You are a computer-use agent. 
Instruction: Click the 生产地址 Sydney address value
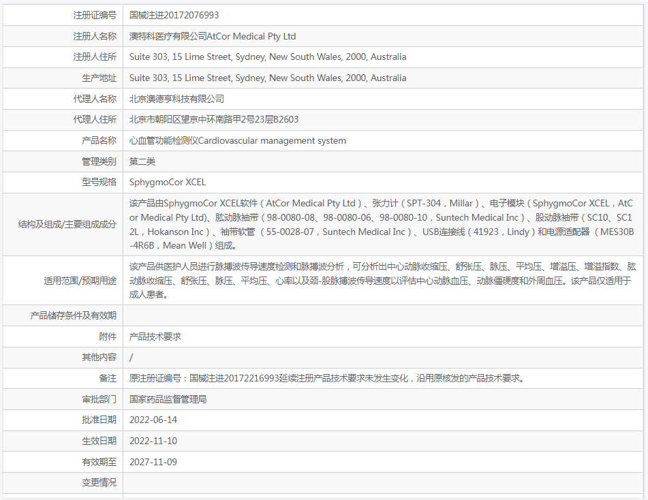click(268, 78)
